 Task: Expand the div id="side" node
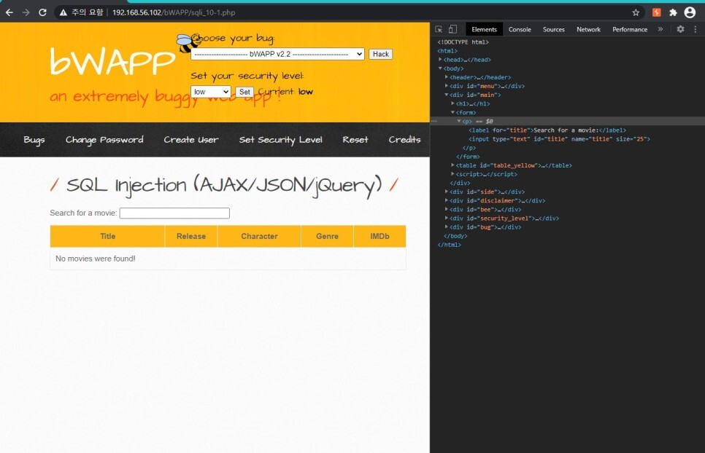(447, 192)
